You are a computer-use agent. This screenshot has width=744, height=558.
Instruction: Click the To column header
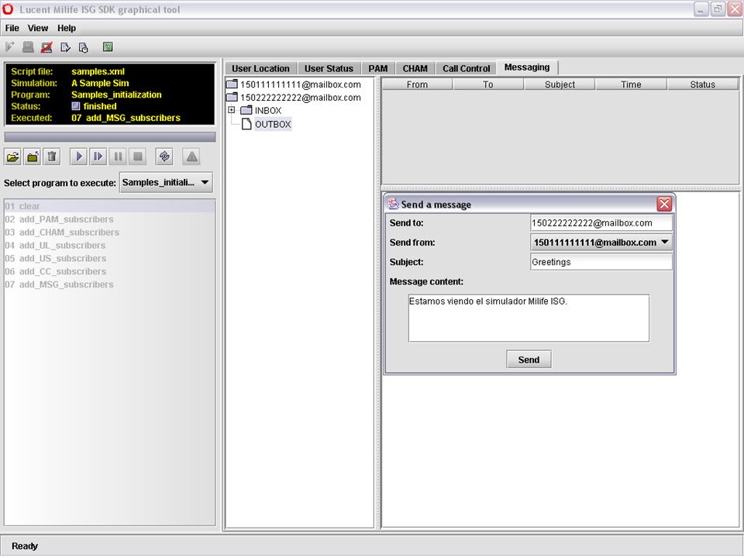488,84
